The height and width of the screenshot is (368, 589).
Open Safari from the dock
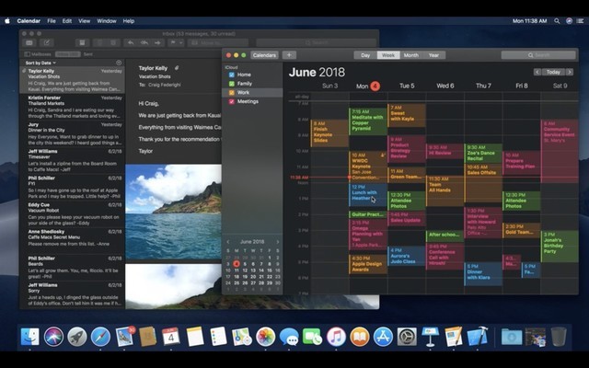[100, 337]
